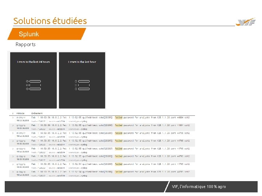The image size is (262, 196).
Task: Expand the gray-shaded sshd[20200] event row
Action: click(13, 172)
